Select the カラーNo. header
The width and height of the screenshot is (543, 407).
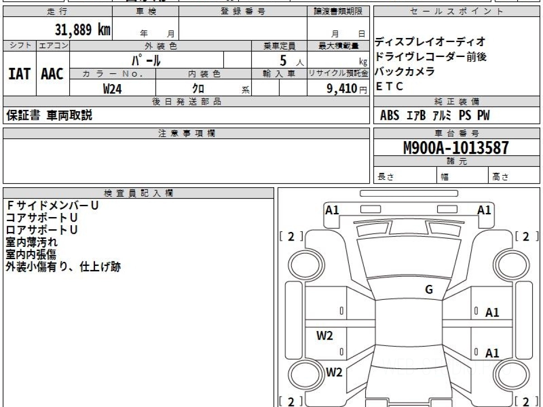[x=113, y=74]
